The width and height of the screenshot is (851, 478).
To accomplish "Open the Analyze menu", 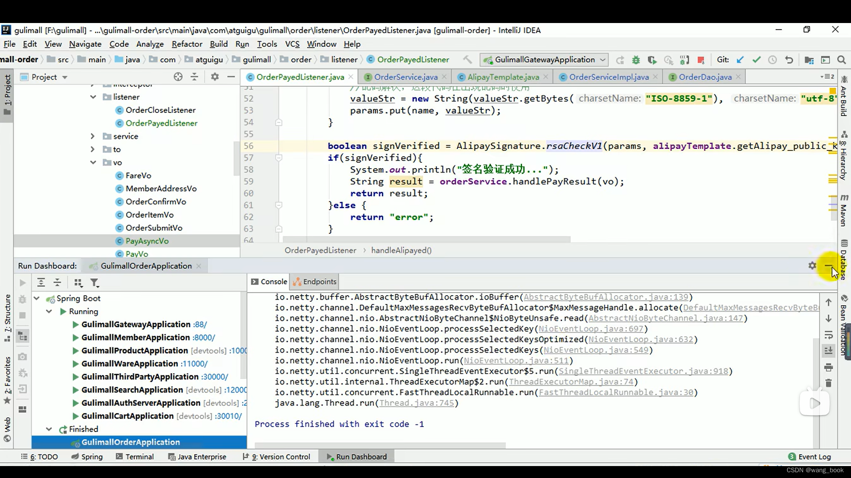I will (x=150, y=44).
